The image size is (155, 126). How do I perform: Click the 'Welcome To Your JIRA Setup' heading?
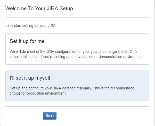39,9
